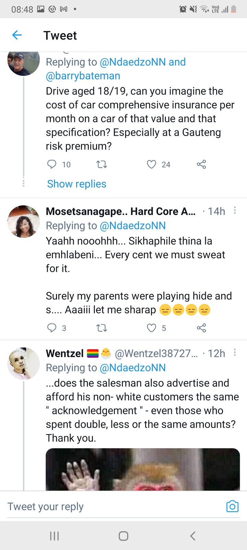
Task: Open camera icon in reply bar
Action: [x=232, y=506]
